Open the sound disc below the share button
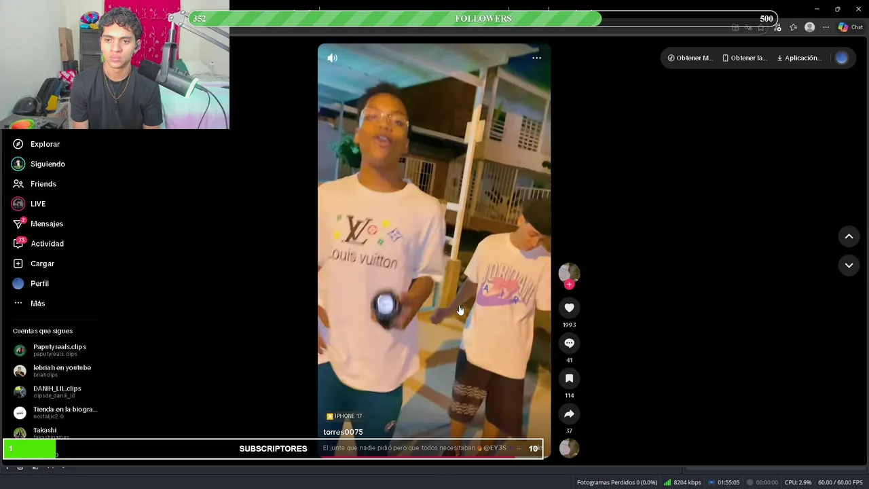The height and width of the screenshot is (489, 869). point(569,448)
